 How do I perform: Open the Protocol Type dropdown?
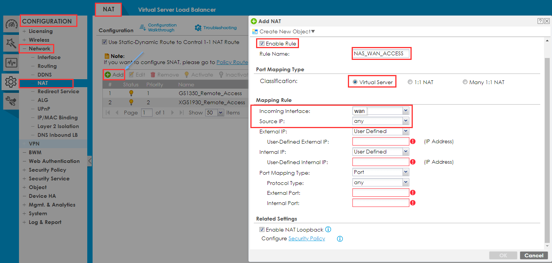(406, 182)
